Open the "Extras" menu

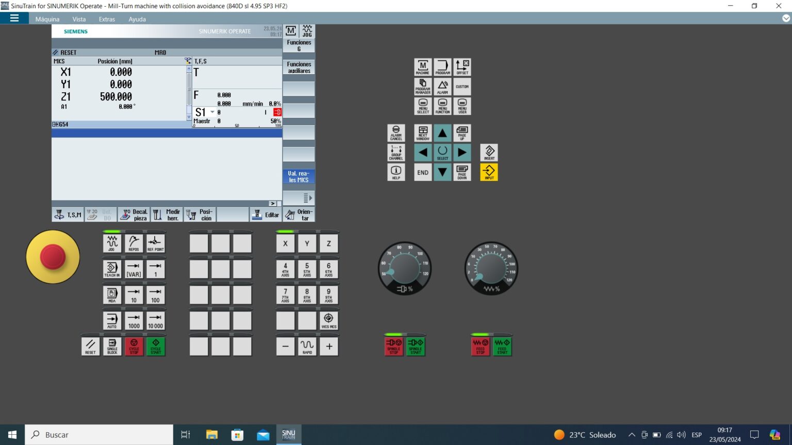(107, 19)
